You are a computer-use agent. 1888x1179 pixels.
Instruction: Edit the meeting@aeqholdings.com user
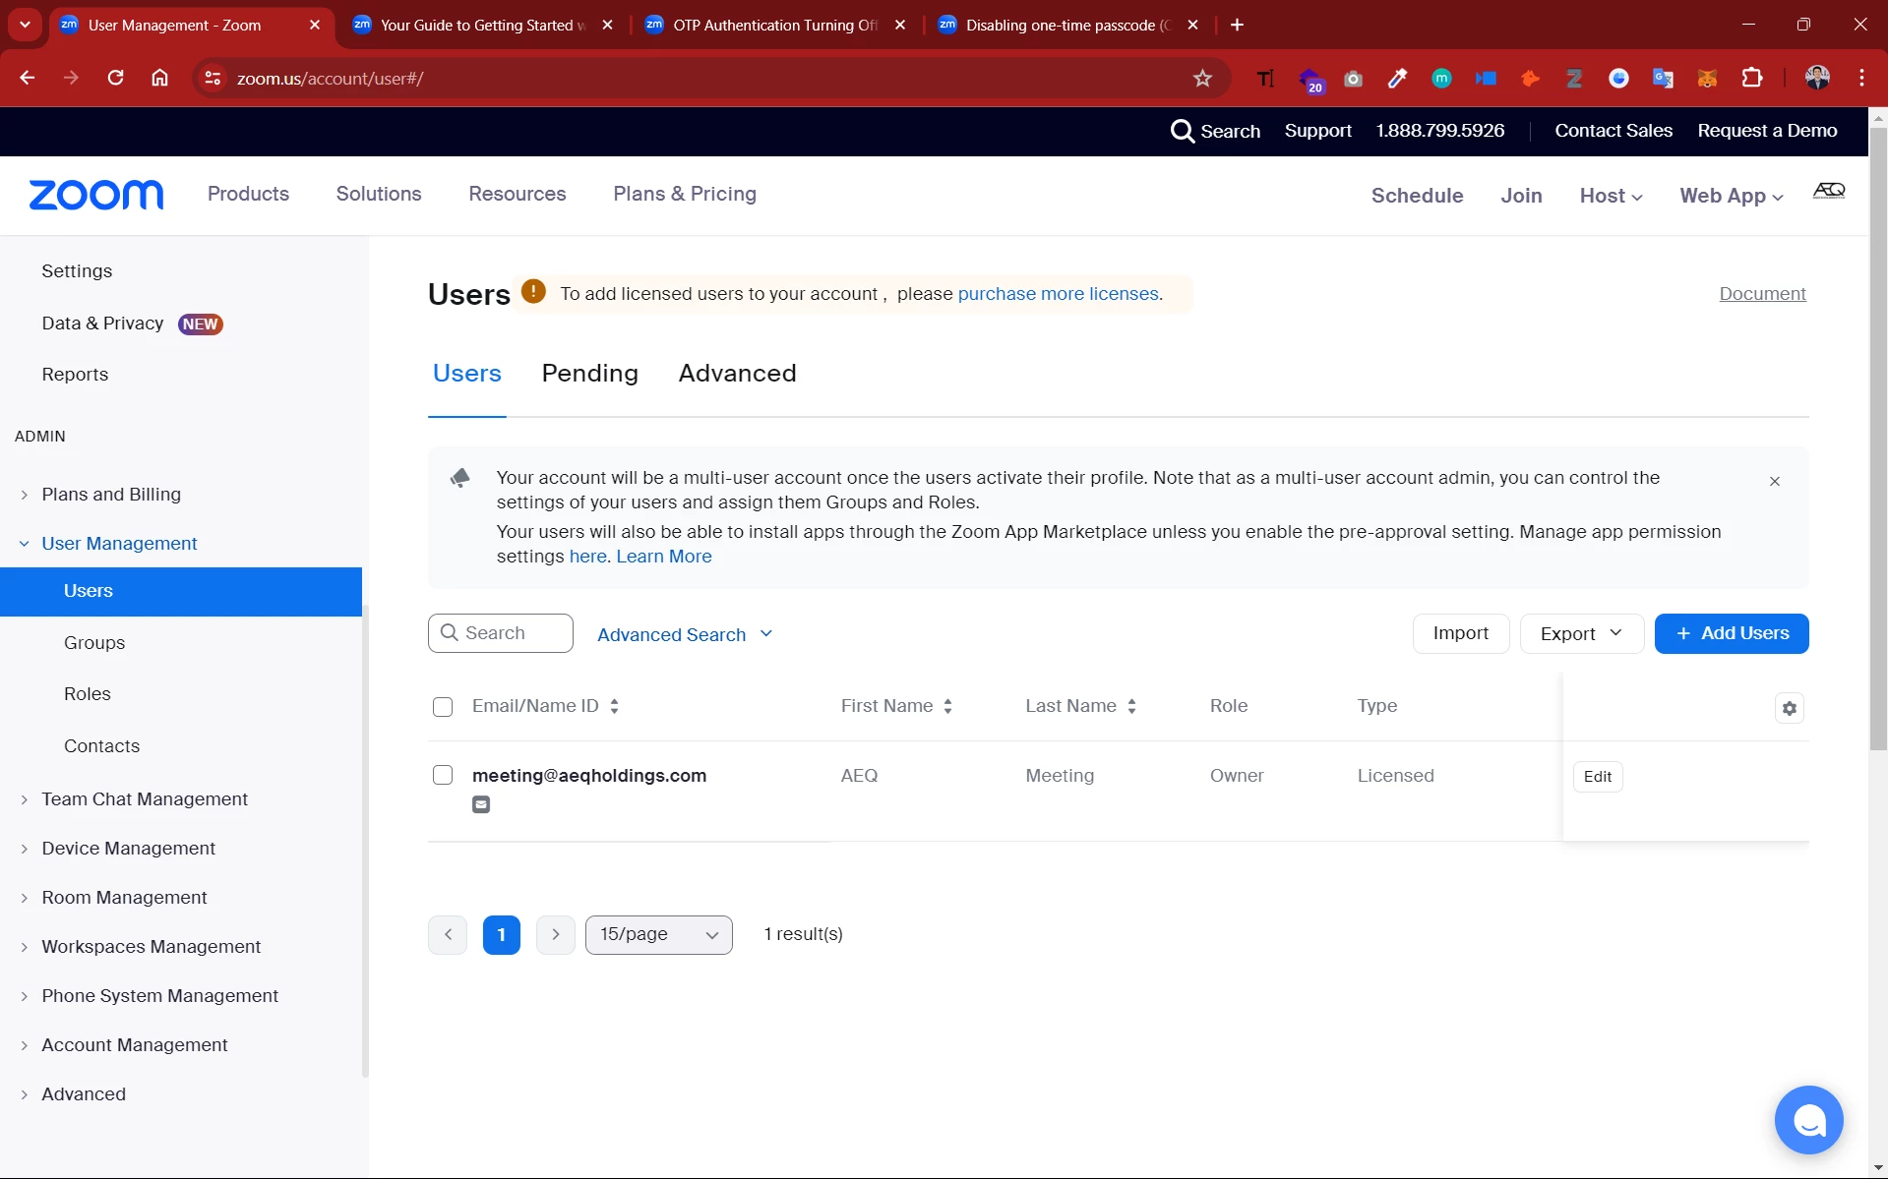[x=1598, y=777]
